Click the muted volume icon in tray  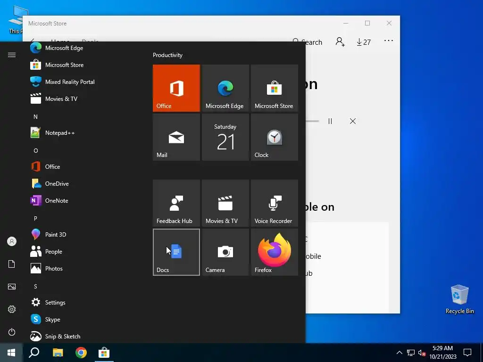[x=422, y=353]
